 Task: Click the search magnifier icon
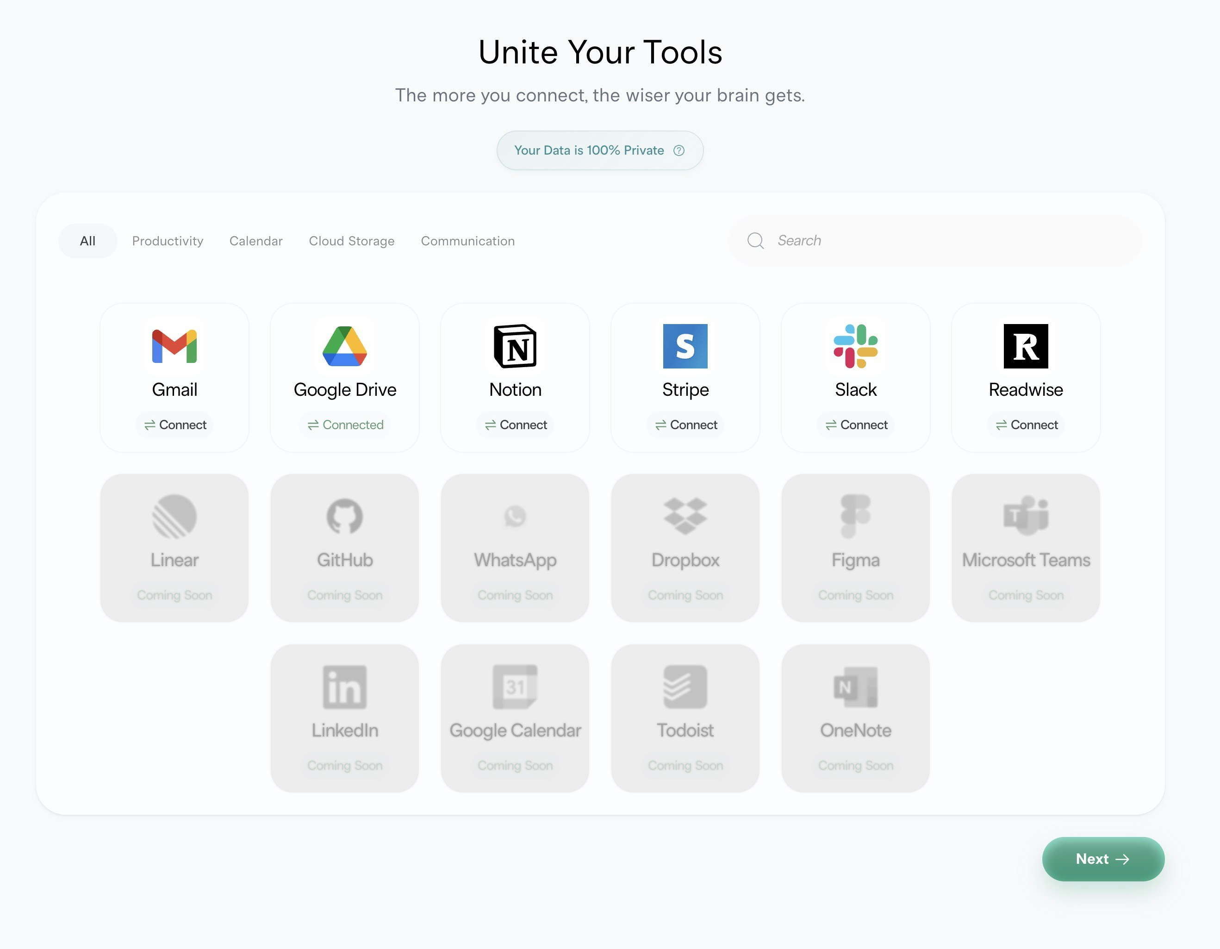coord(755,240)
